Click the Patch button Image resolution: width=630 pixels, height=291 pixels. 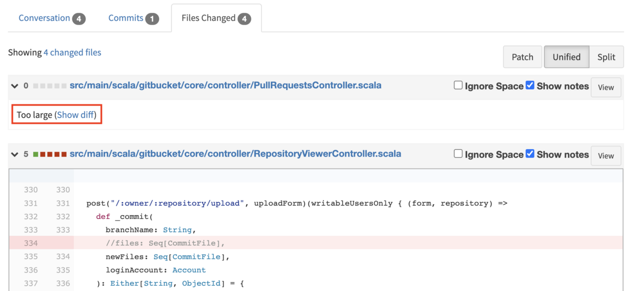pos(522,57)
